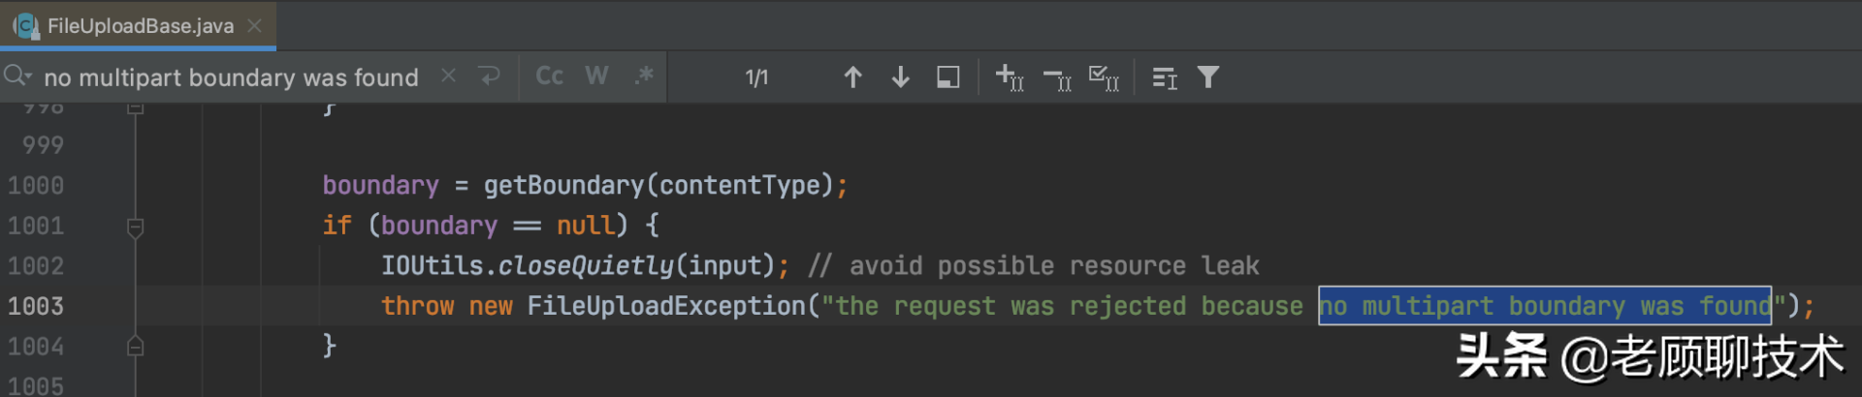
Task: Toggle Match Case (Cc) option
Action: [x=549, y=76]
